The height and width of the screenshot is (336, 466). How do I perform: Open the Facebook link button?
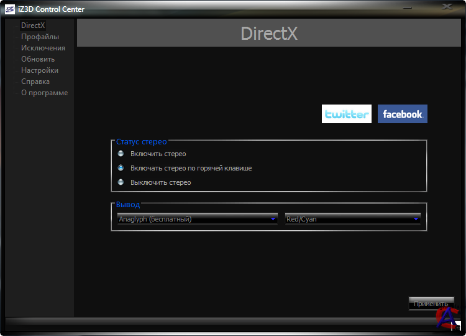[x=402, y=114]
